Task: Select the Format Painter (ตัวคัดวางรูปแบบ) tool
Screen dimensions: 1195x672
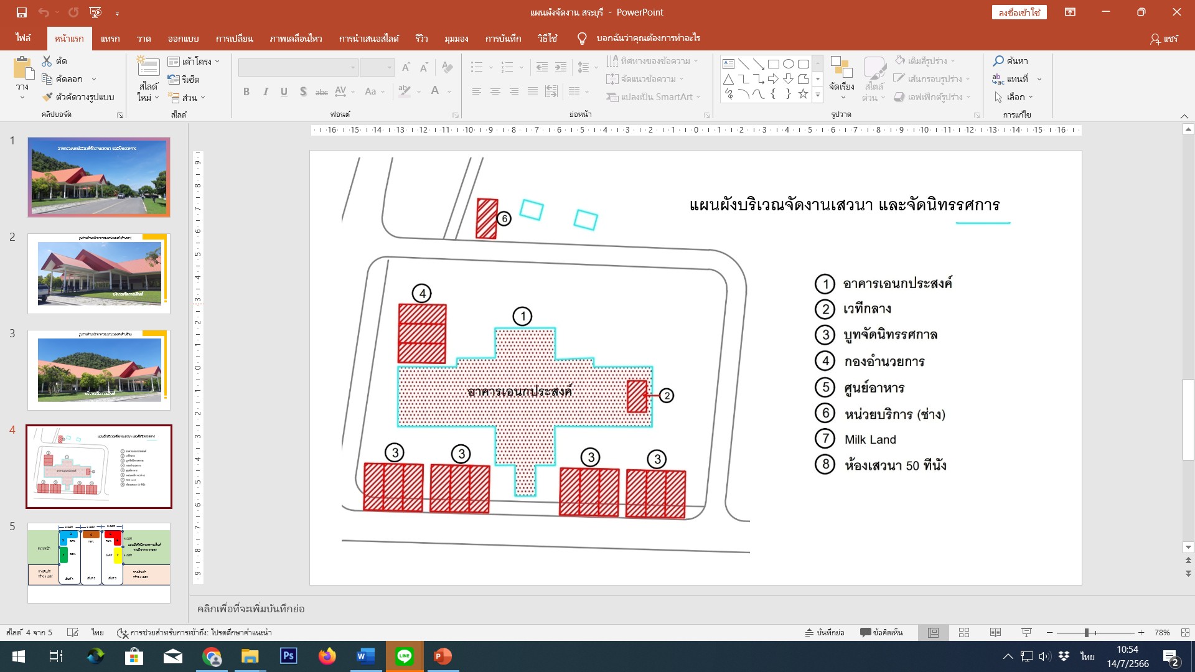Action: point(47,97)
